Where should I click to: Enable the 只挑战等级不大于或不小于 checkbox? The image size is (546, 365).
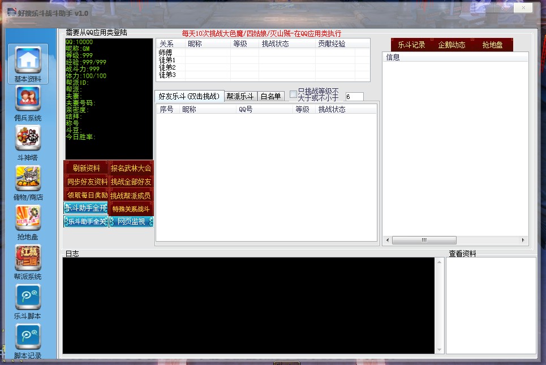point(293,94)
